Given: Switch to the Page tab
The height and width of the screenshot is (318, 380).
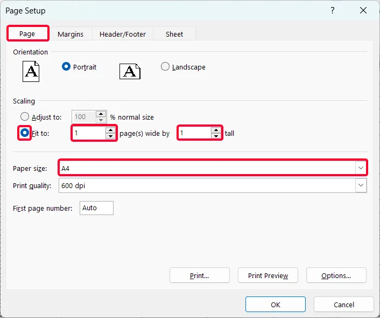Looking at the screenshot, I should coord(27,33).
